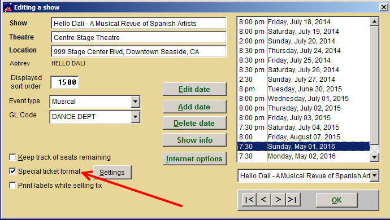
Task: Select Saturday, July 04, 2015 performance
Action: pos(304,127)
